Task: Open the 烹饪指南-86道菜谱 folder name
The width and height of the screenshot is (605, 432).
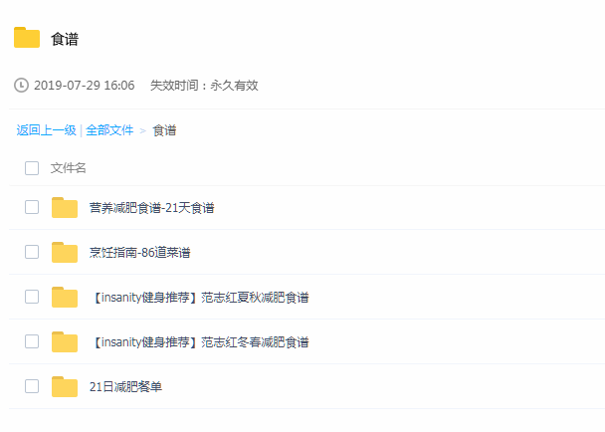Action: coord(139,253)
